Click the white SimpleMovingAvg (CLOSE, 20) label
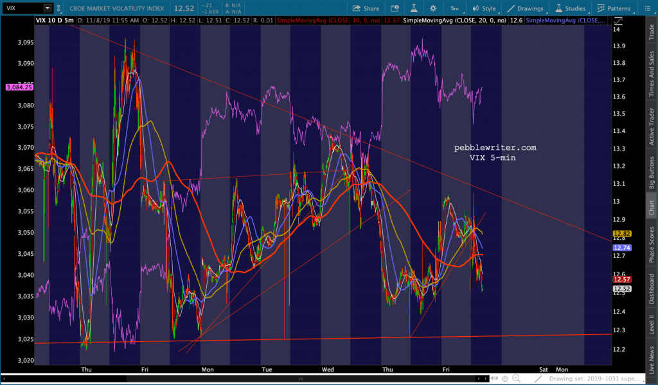The image size is (658, 385). [x=454, y=20]
